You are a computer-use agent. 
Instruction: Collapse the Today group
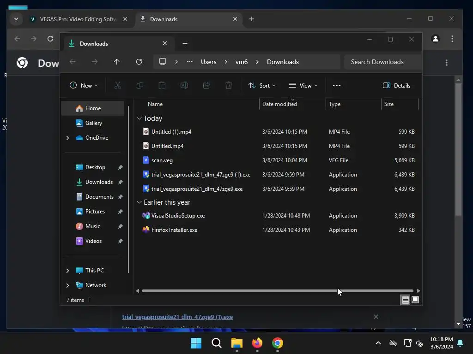pyautogui.click(x=139, y=118)
